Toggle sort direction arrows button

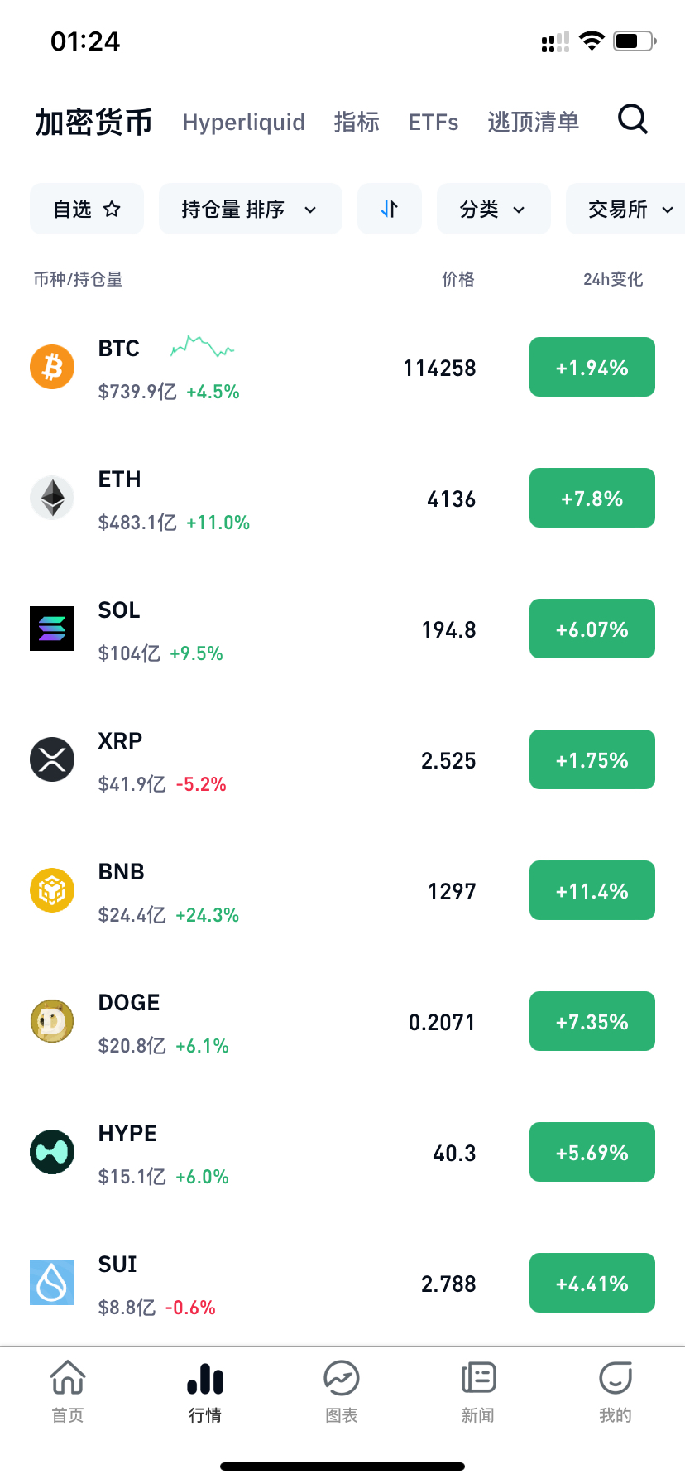tap(390, 209)
